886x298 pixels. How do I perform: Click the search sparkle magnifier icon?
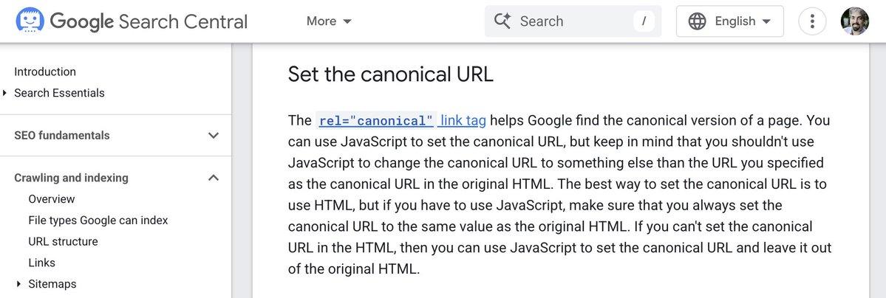[x=503, y=21]
